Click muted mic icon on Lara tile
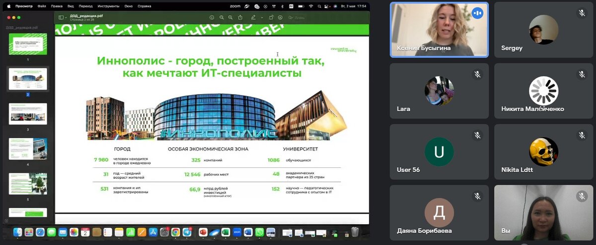The image size is (596, 245). point(477,74)
